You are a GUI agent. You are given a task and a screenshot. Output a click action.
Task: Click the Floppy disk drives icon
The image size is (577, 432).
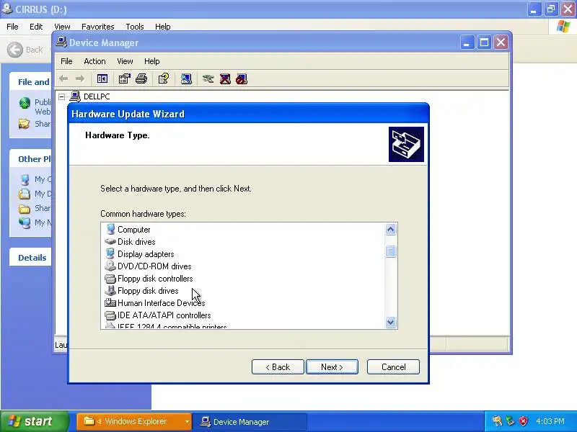pyautogui.click(x=110, y=291)
